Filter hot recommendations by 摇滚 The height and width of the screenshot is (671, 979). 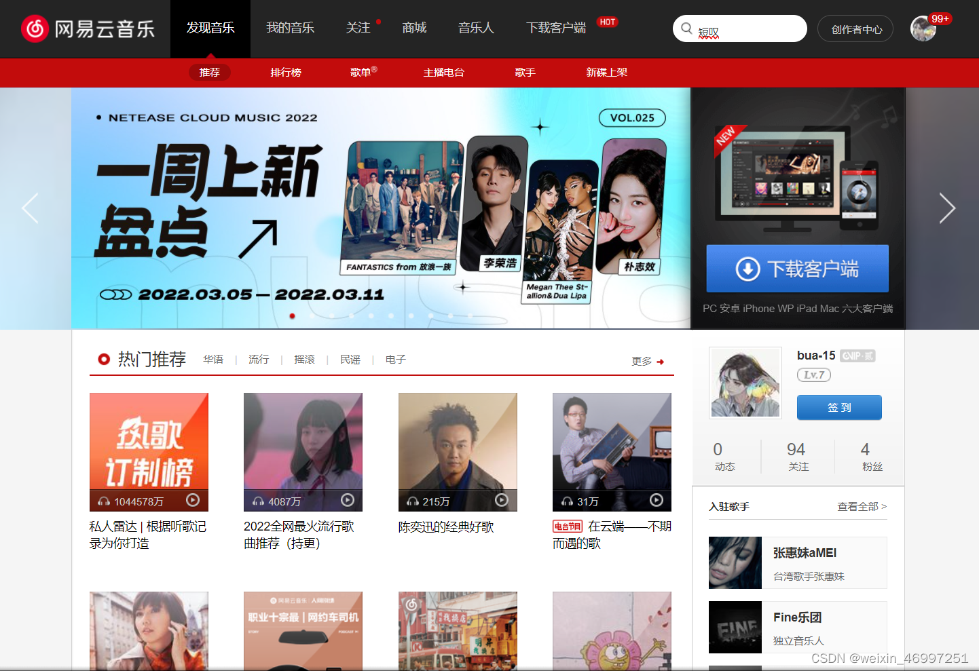tap(304, 360)
